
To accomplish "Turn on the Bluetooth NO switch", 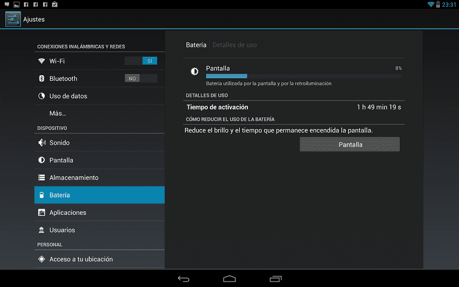I will tap(141, 78).
